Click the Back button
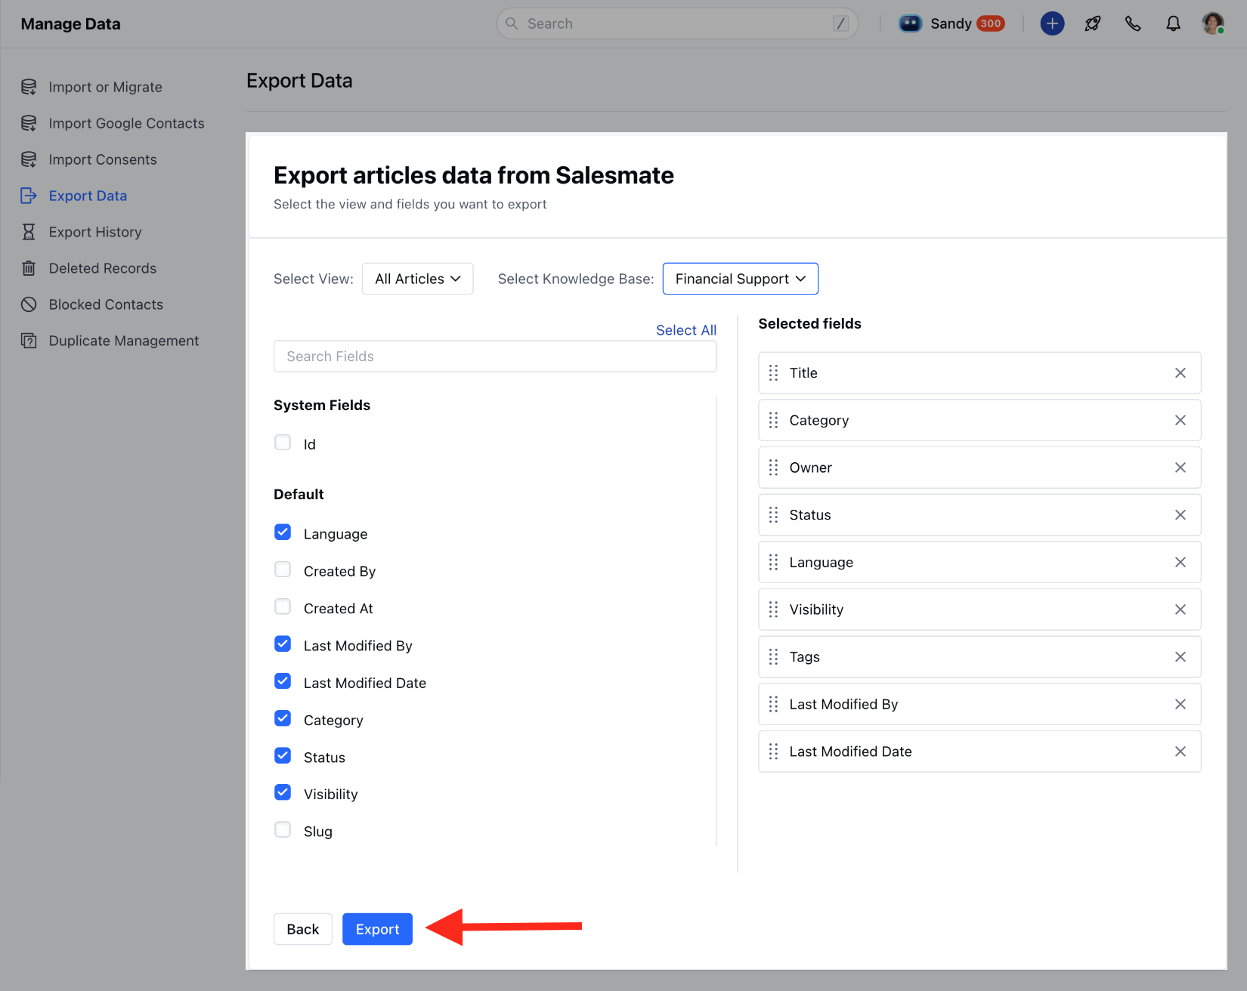Screen dimensions: 1247x991 pos(303,929)
